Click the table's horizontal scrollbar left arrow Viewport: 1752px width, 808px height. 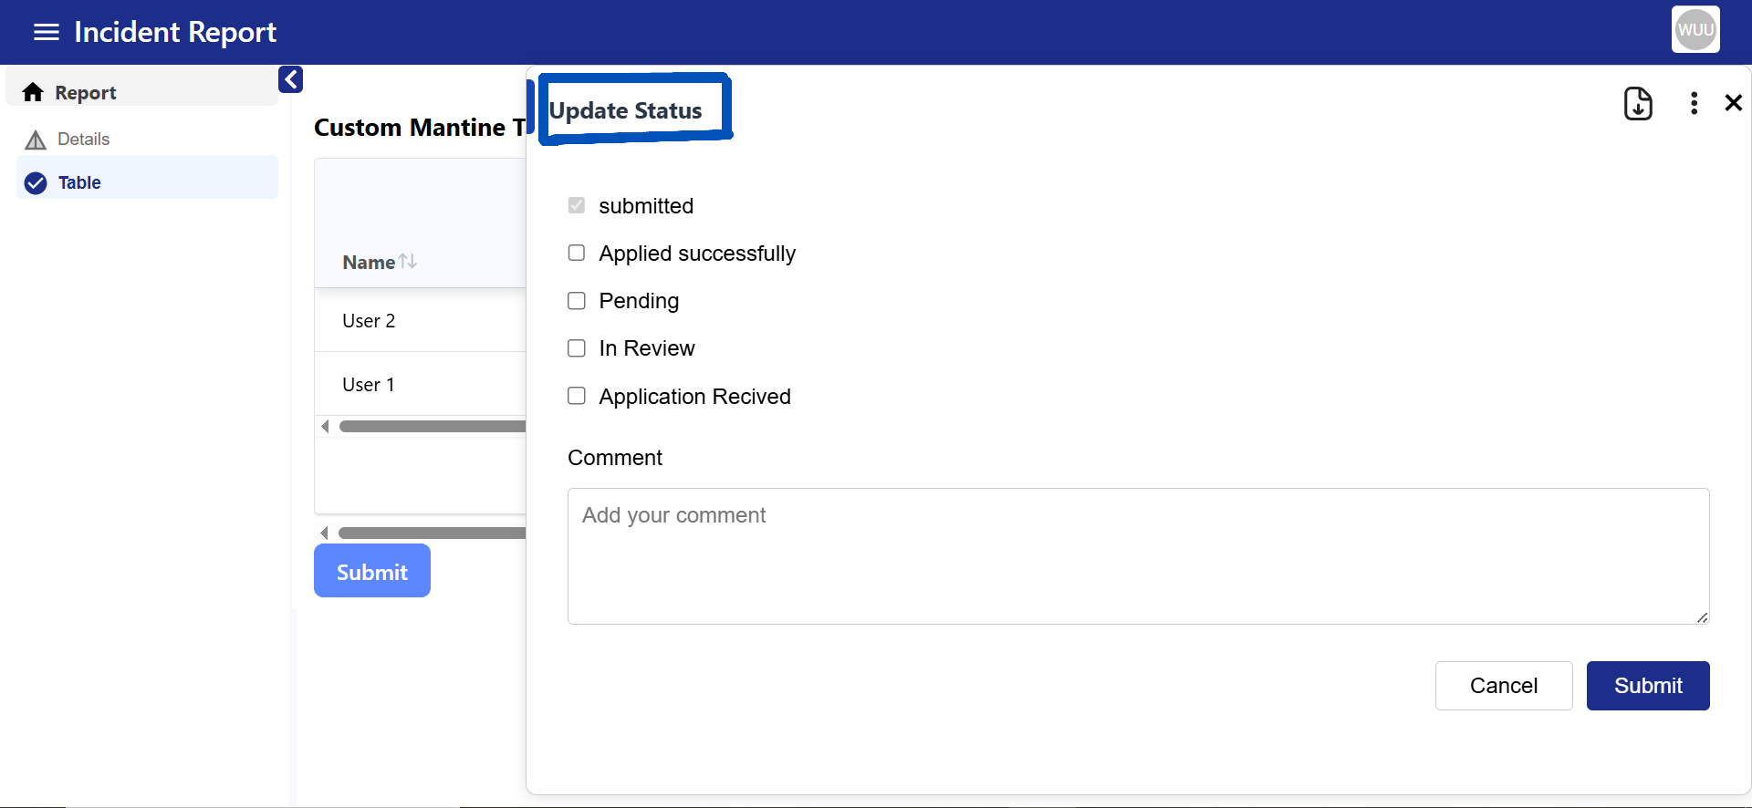coord(325,426)
